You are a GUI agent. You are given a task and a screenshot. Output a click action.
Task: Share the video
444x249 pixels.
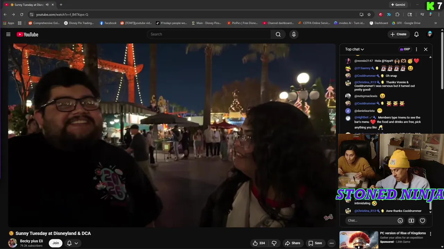(292, 243)
